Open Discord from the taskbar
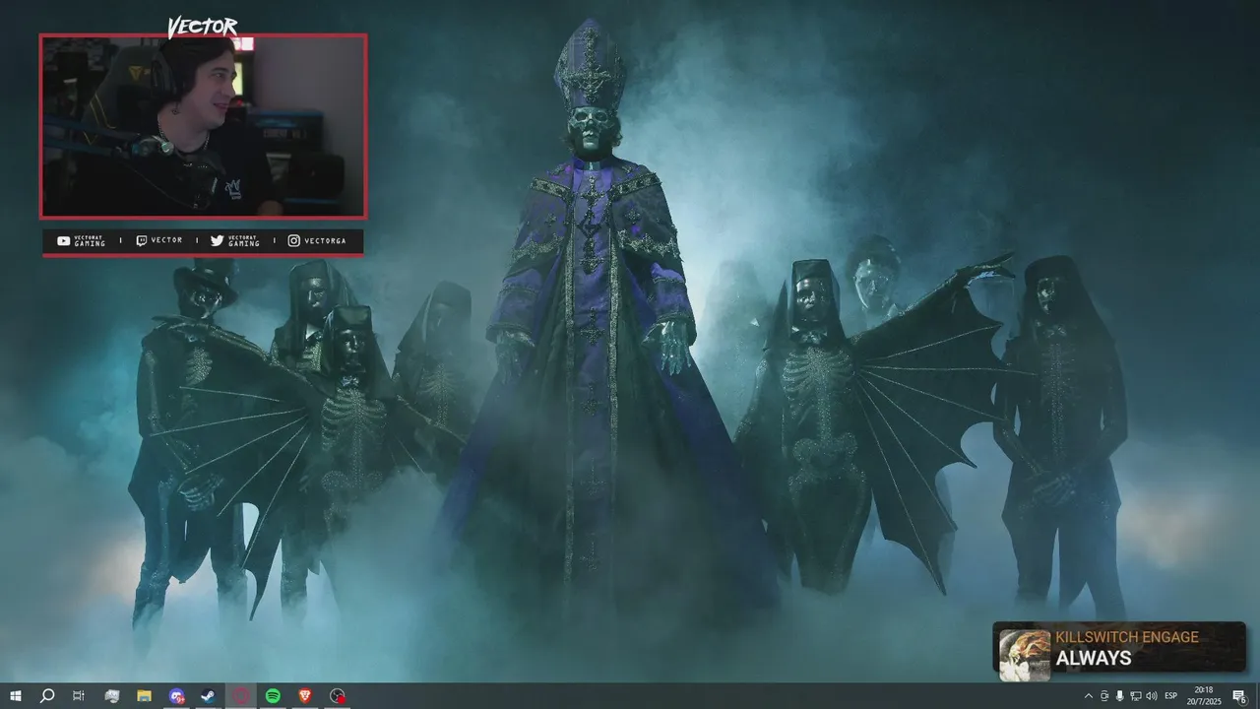The width and height of the screenshot is (1260, 709). point(176,696)
